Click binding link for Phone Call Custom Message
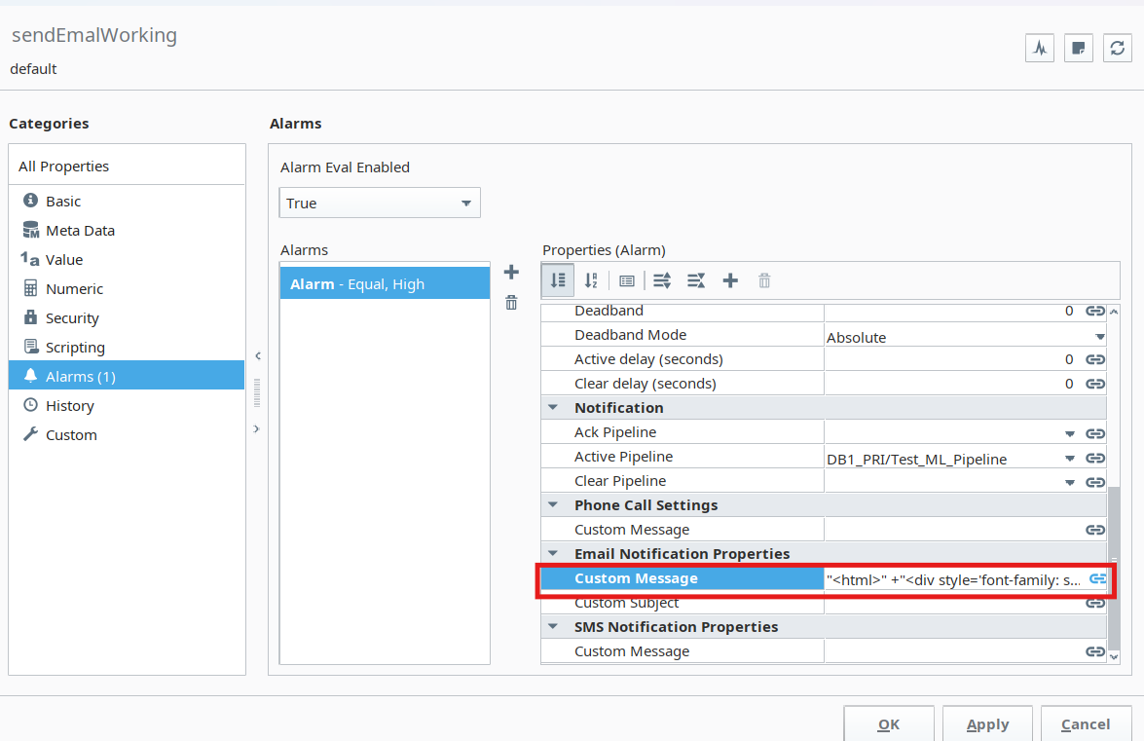The image size is (1144, 741). click(1095, 530)
